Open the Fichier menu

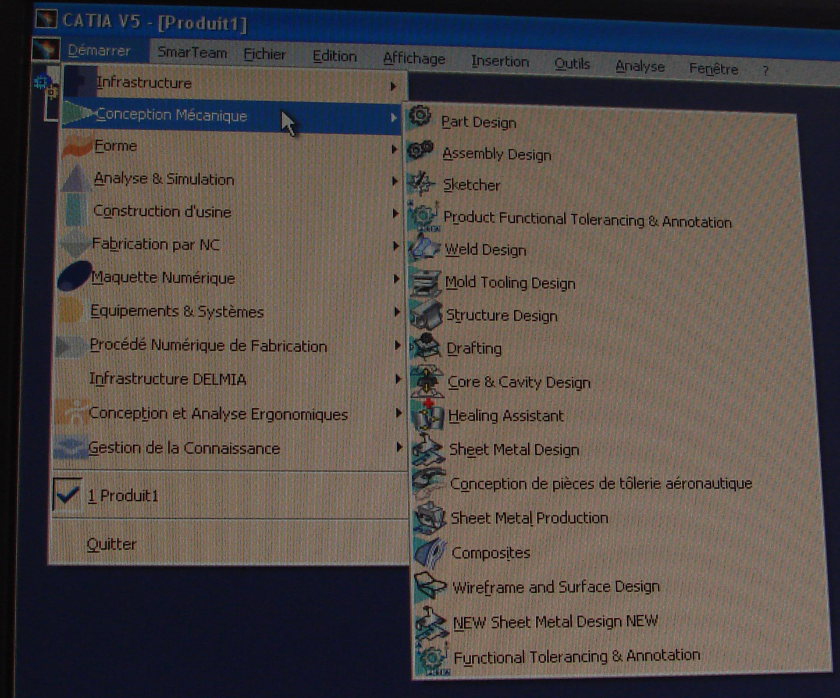tap(264, 54)
